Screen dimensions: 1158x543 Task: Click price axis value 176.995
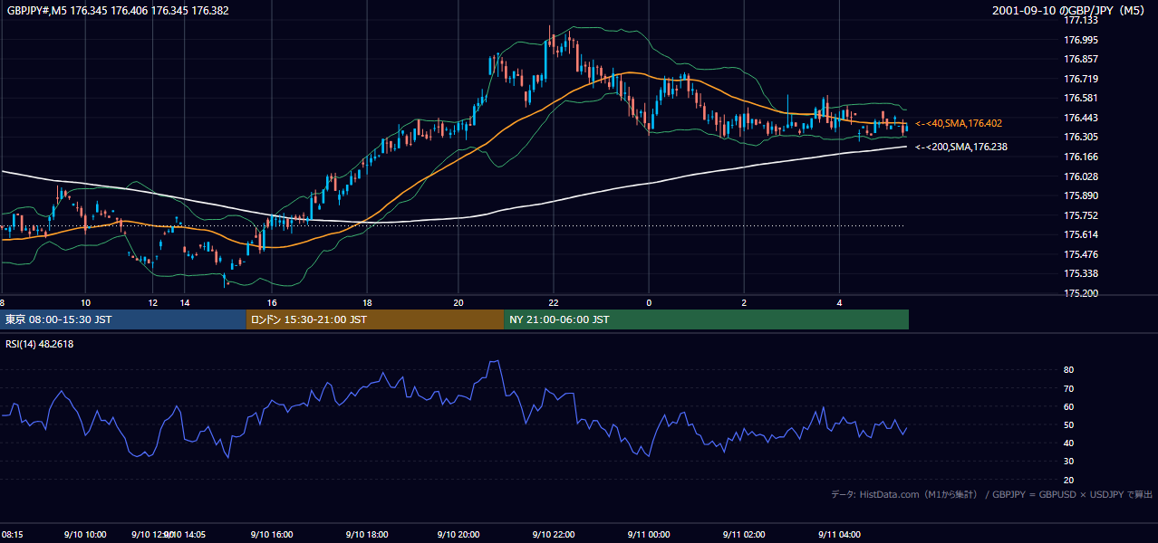point(1082,40)
